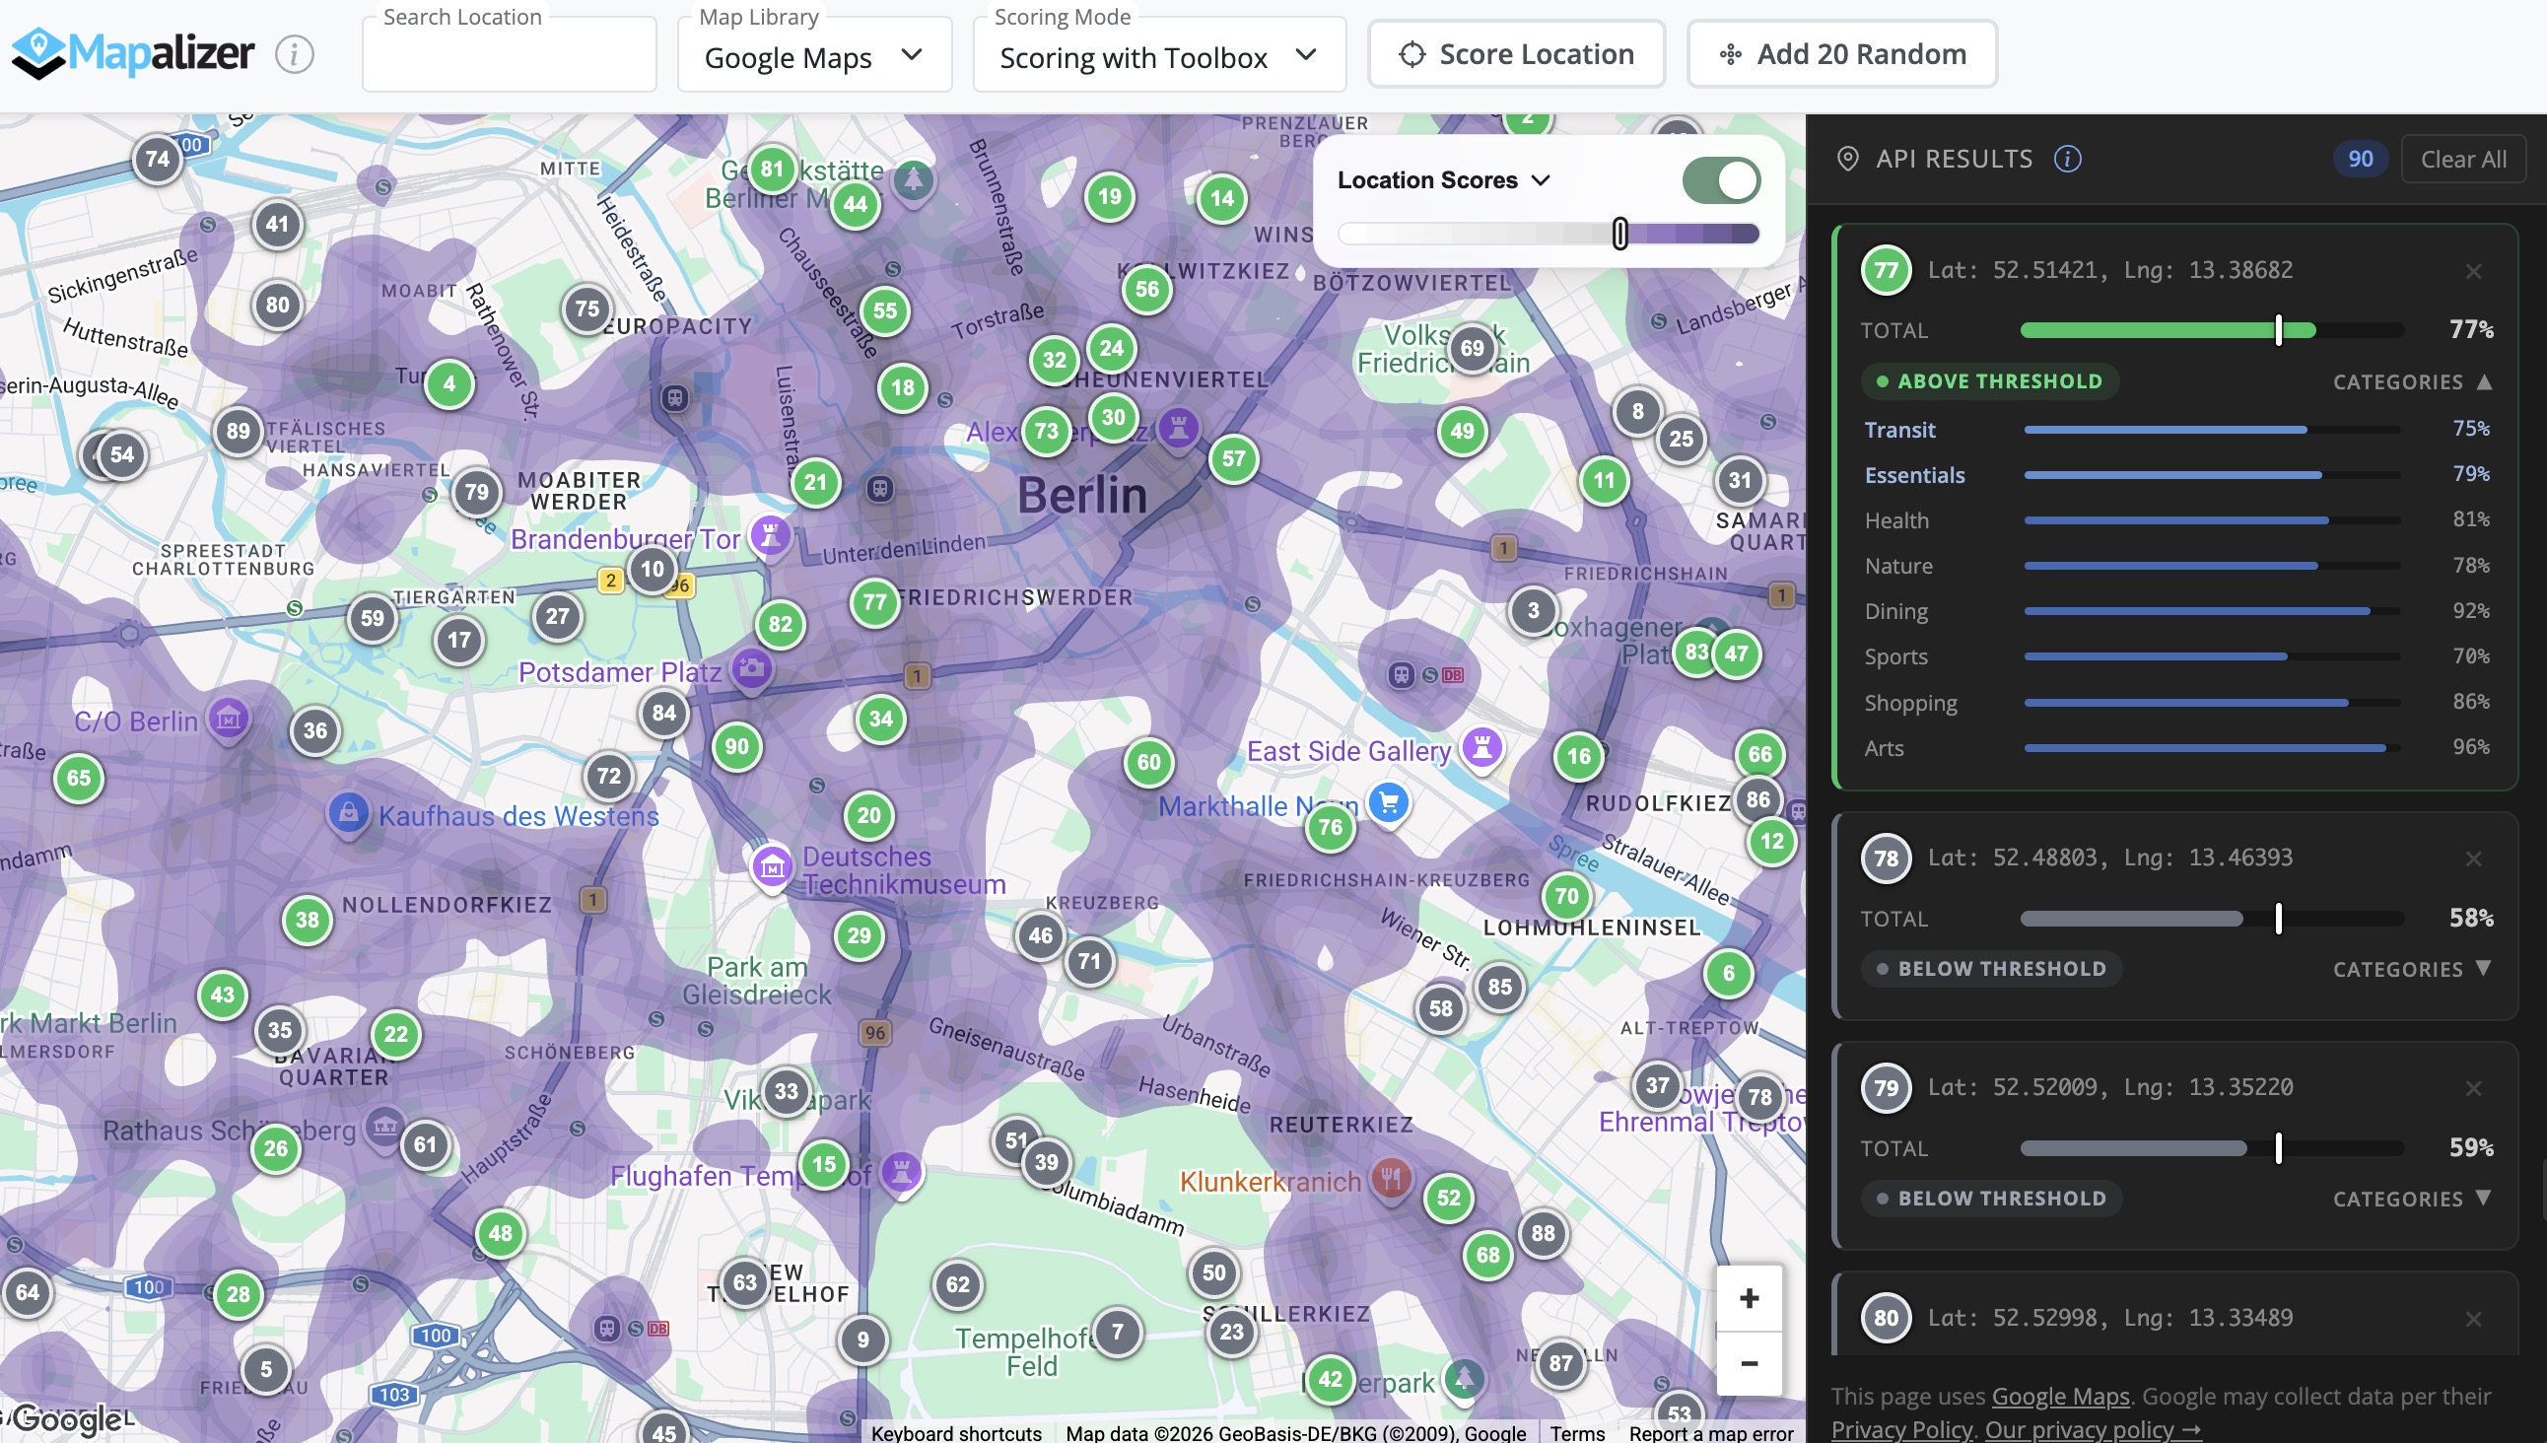Viewport: 2547px width, 1443px height.
Task: Click Report a map error
Action: click(1711, 1433)
